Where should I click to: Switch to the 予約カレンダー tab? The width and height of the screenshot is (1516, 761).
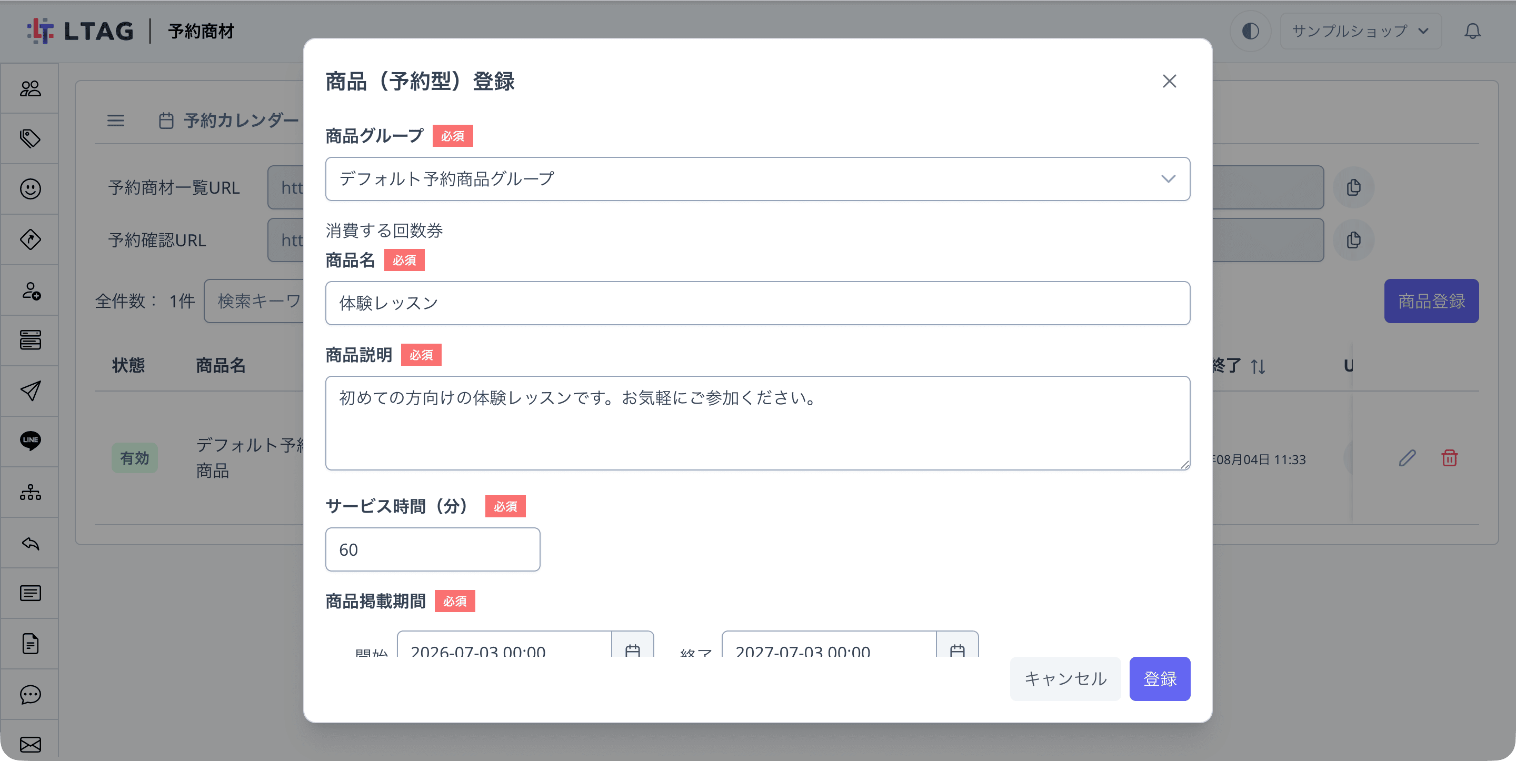(x=230, y=121)
